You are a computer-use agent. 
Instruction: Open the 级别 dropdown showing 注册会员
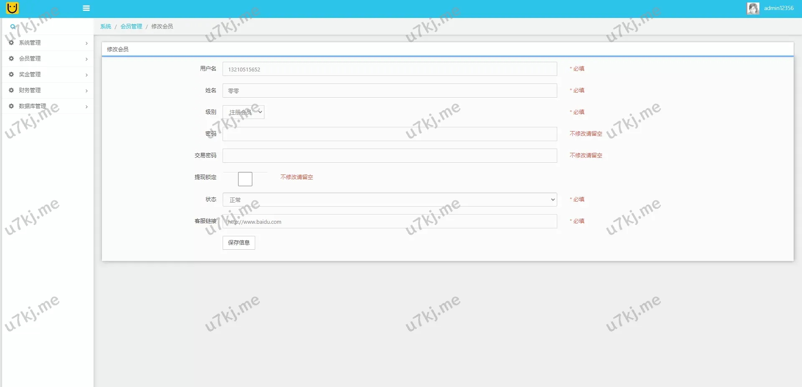point(244,112)
